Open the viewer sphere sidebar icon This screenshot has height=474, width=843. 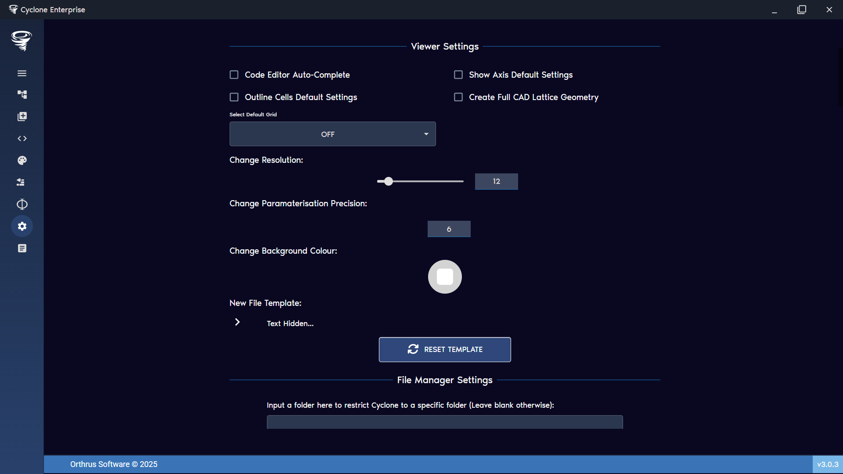(x=22, y=204)
